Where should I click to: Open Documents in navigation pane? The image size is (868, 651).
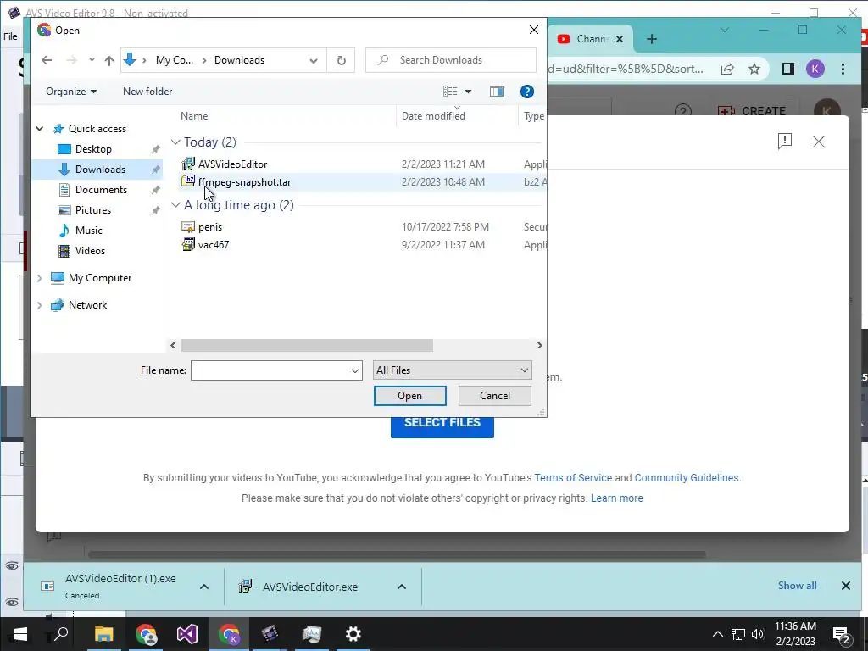tap(101, 190)
